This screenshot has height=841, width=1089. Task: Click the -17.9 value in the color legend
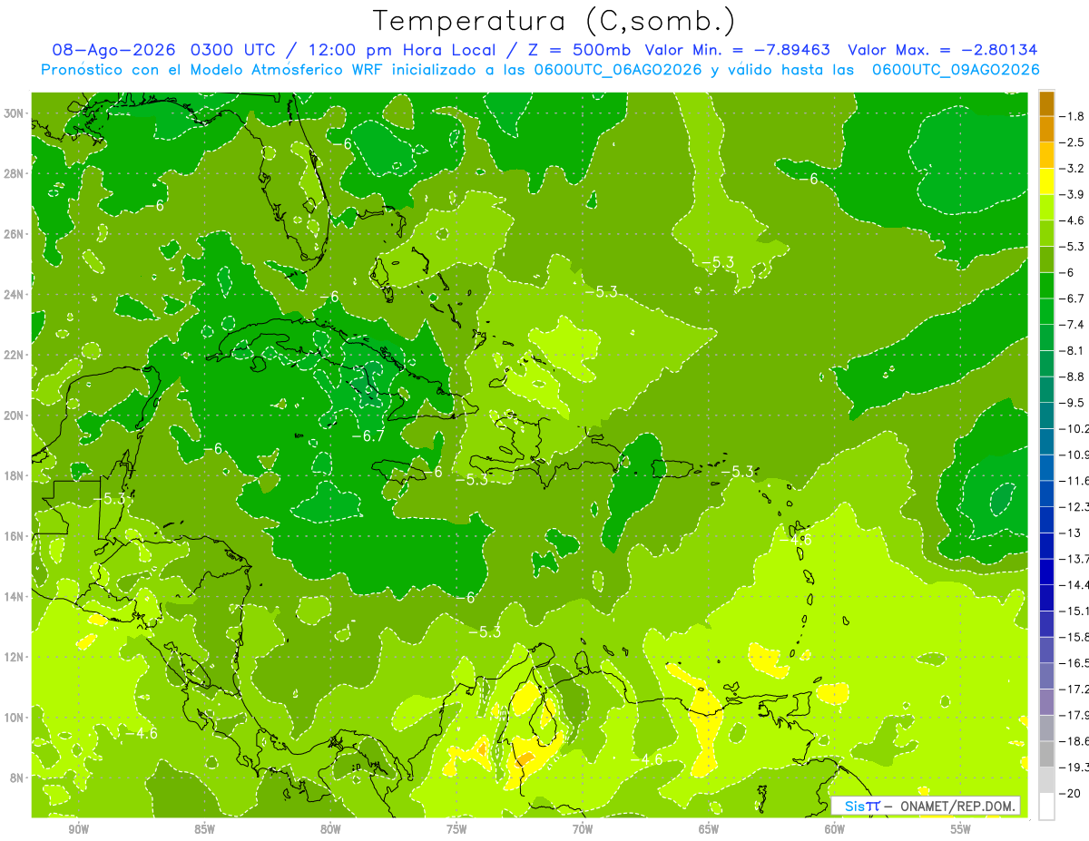point(1074,715)
